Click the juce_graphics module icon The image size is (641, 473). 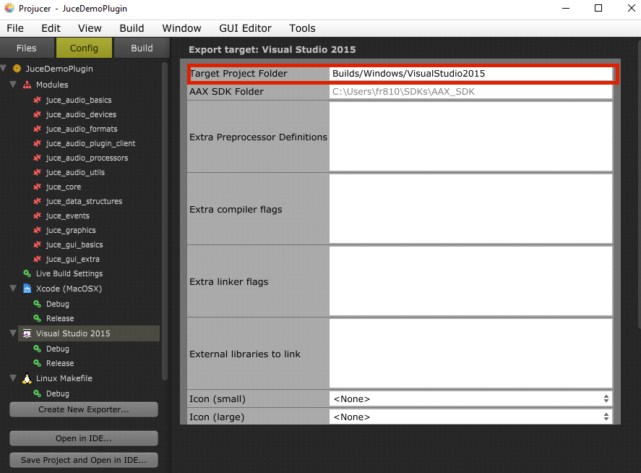(37, 231)
